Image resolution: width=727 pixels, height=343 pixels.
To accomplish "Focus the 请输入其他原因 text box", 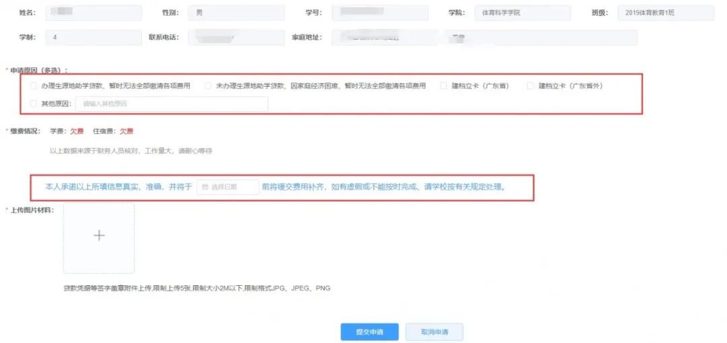I will [x=172, y=104].
